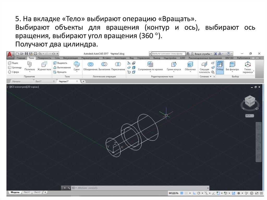The image size is (267, 200).
Task: Open the Начало start tab
Action: point(16,81)
